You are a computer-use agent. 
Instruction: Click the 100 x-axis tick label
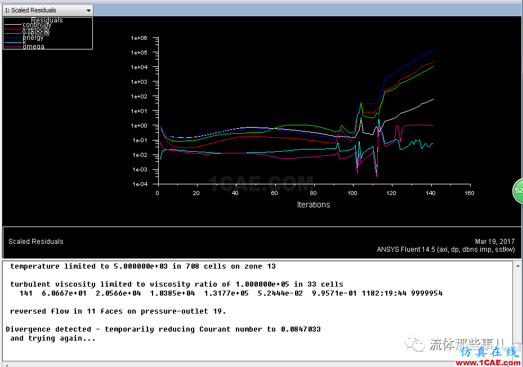point(352,193)
